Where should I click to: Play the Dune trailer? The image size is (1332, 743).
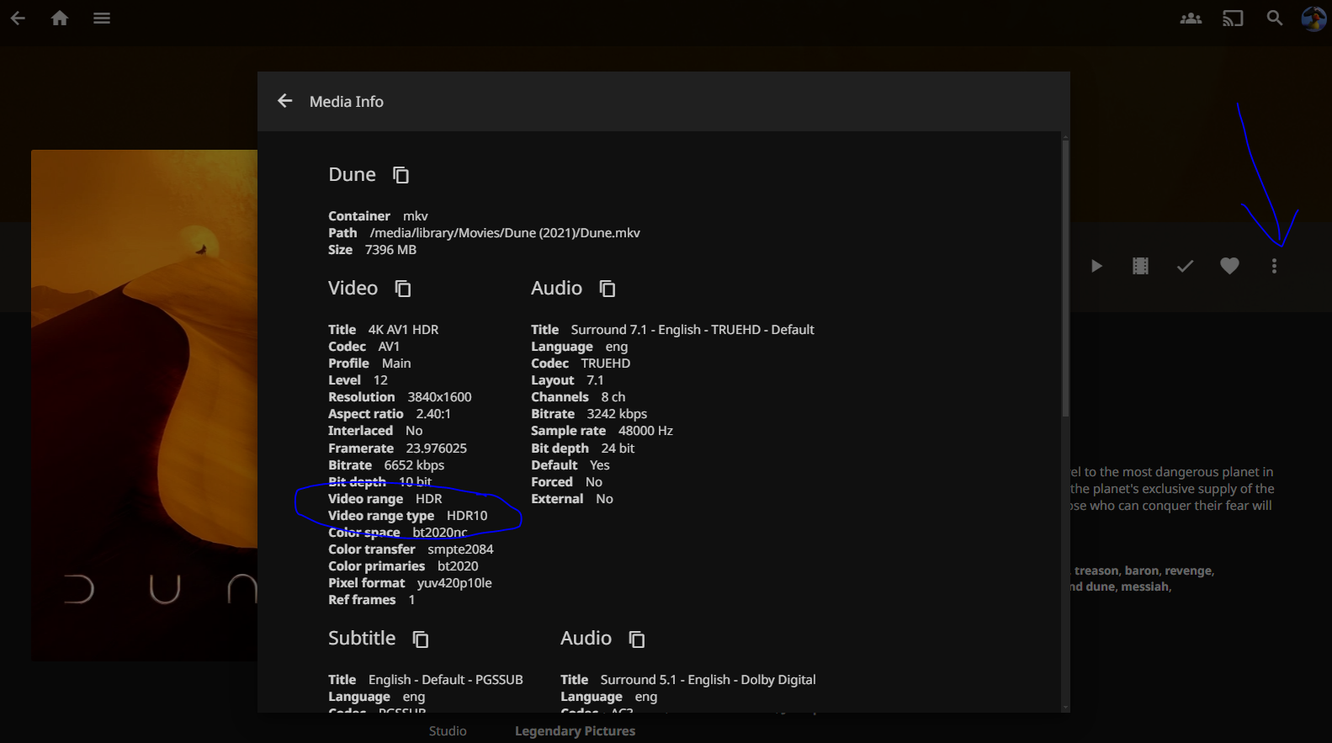tap(1140, 266)
